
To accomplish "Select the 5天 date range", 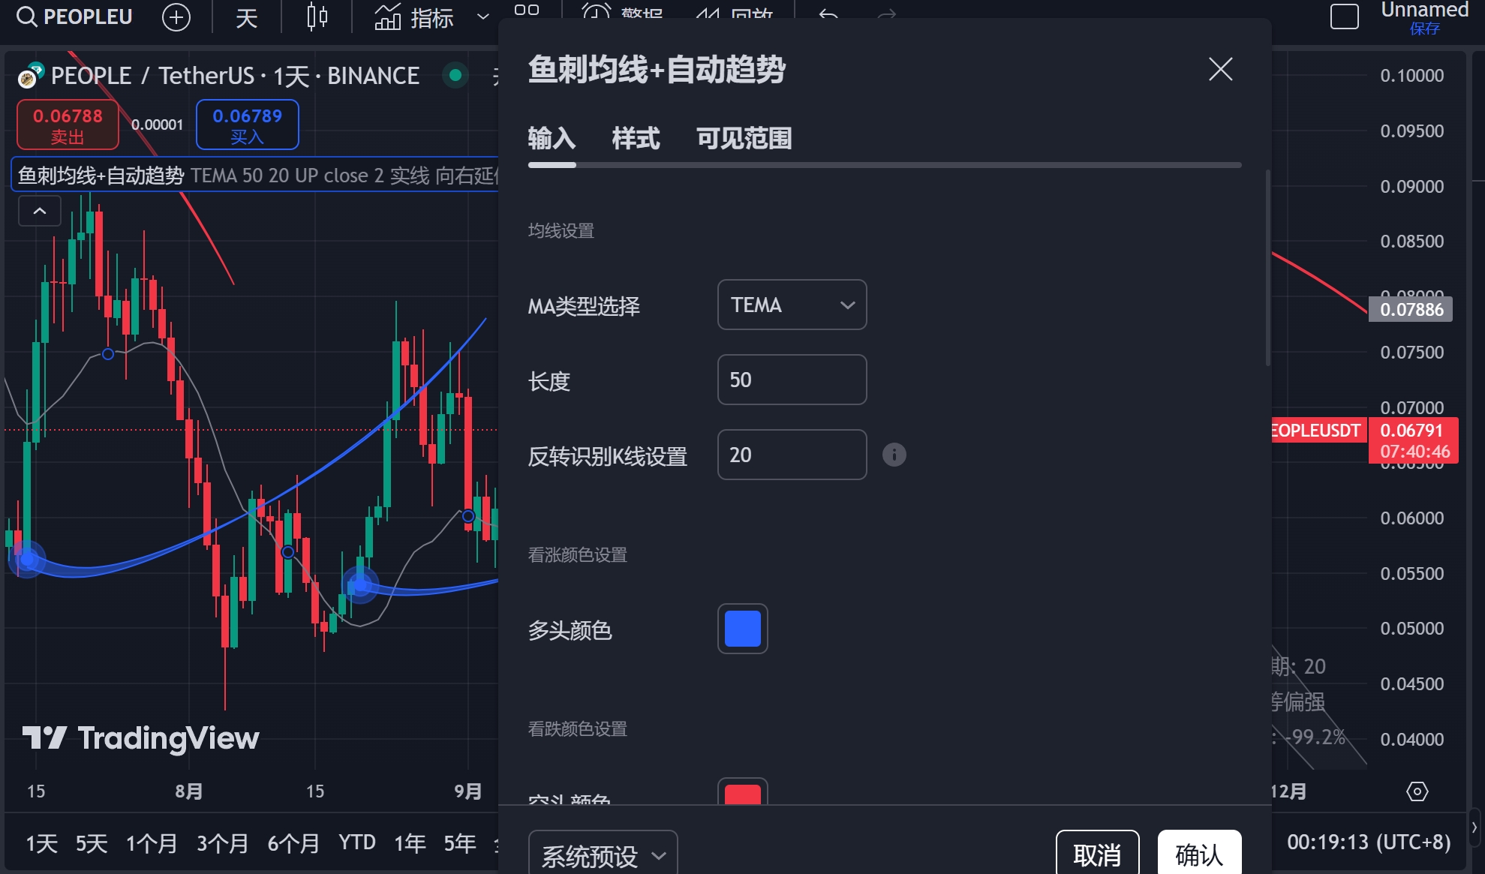I will [92, 843].
